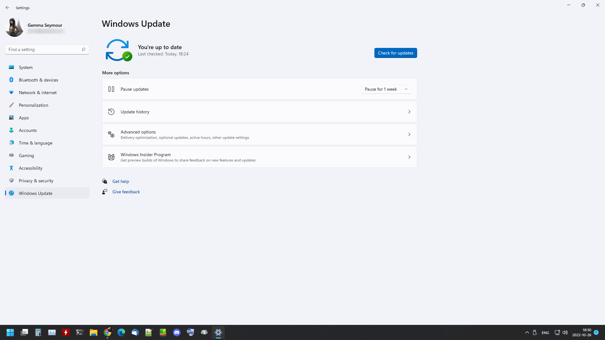Open Network & internet settings

pos(47,93)
